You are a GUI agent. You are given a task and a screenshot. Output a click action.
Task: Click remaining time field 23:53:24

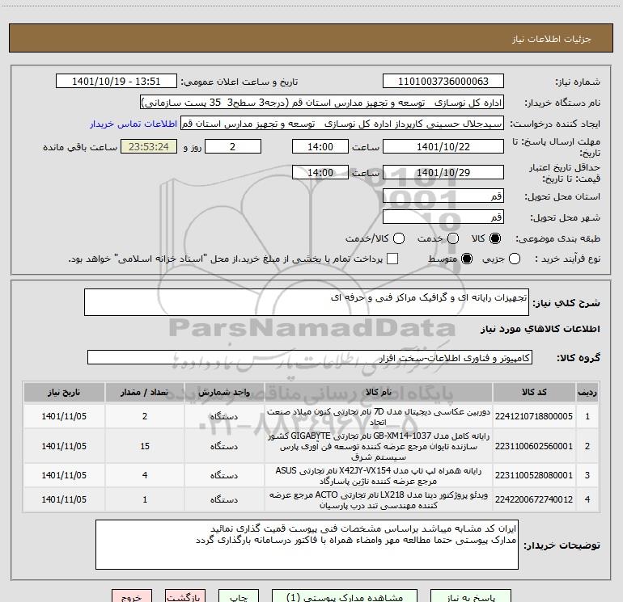(x=149, y=147)
